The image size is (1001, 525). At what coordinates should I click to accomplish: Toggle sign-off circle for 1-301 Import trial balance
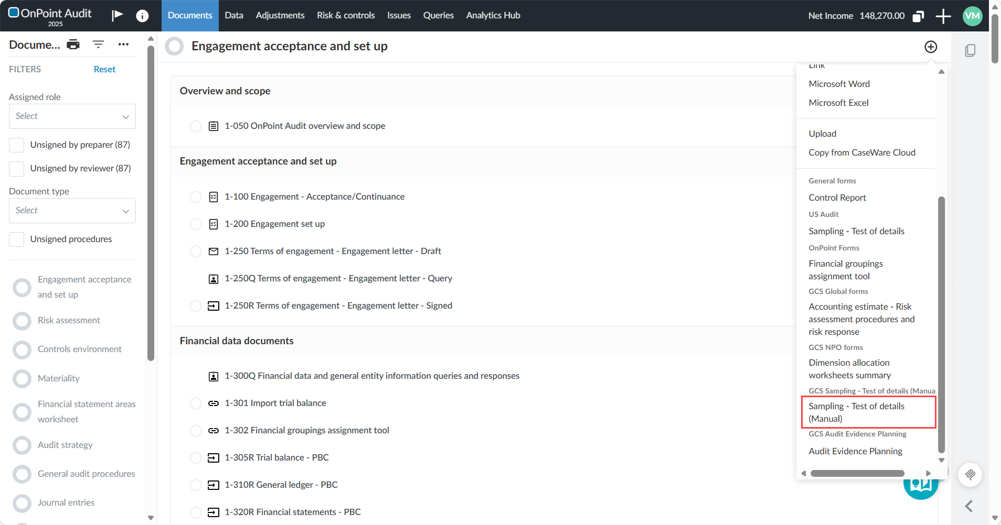(196, 403)
